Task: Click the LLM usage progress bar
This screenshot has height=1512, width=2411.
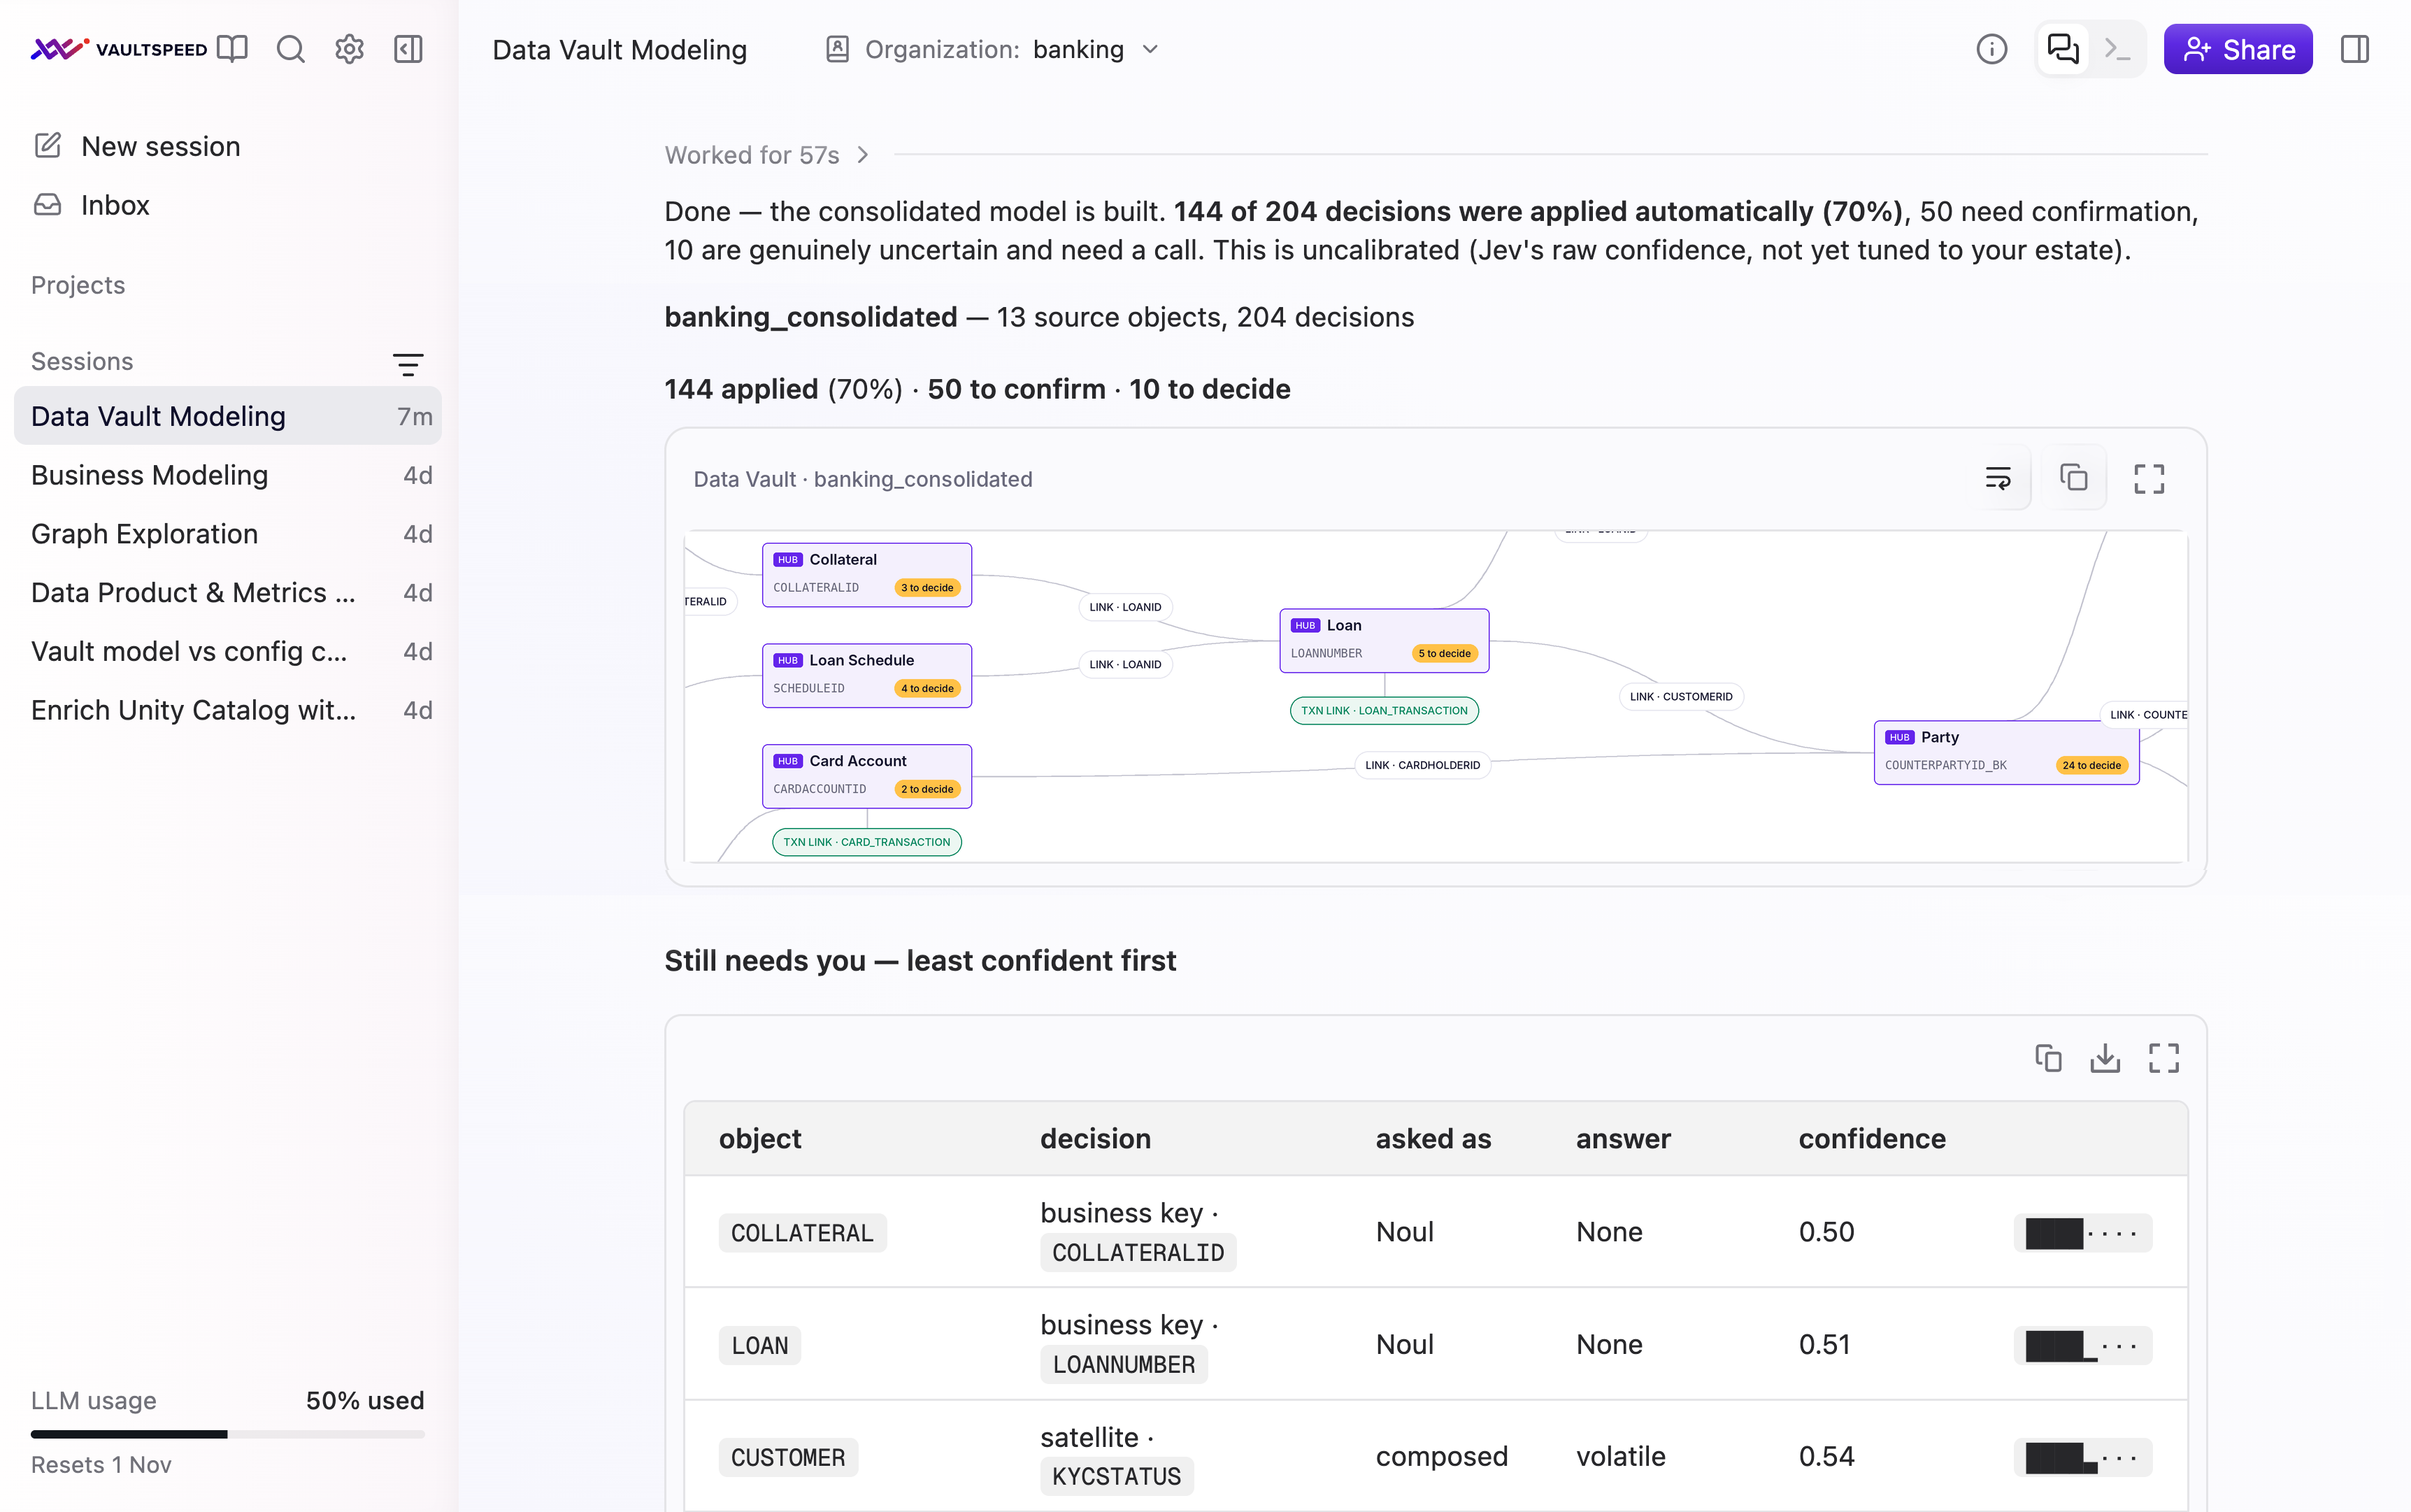Action: click(228, 1434)
